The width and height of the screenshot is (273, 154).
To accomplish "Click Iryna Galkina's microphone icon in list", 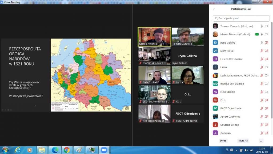I will [262, 43].
